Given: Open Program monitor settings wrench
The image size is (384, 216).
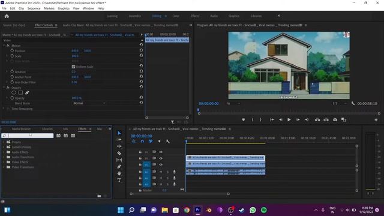Looking at the screenshot, I should pos(353,104).
